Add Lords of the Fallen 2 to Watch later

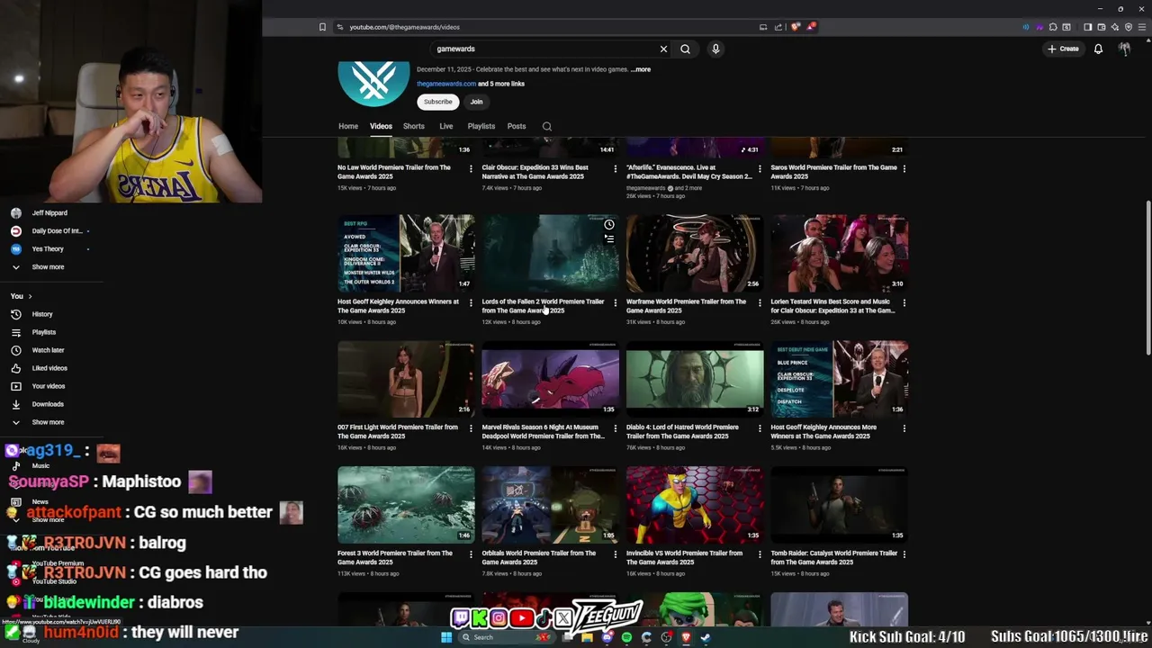[609, 224]
